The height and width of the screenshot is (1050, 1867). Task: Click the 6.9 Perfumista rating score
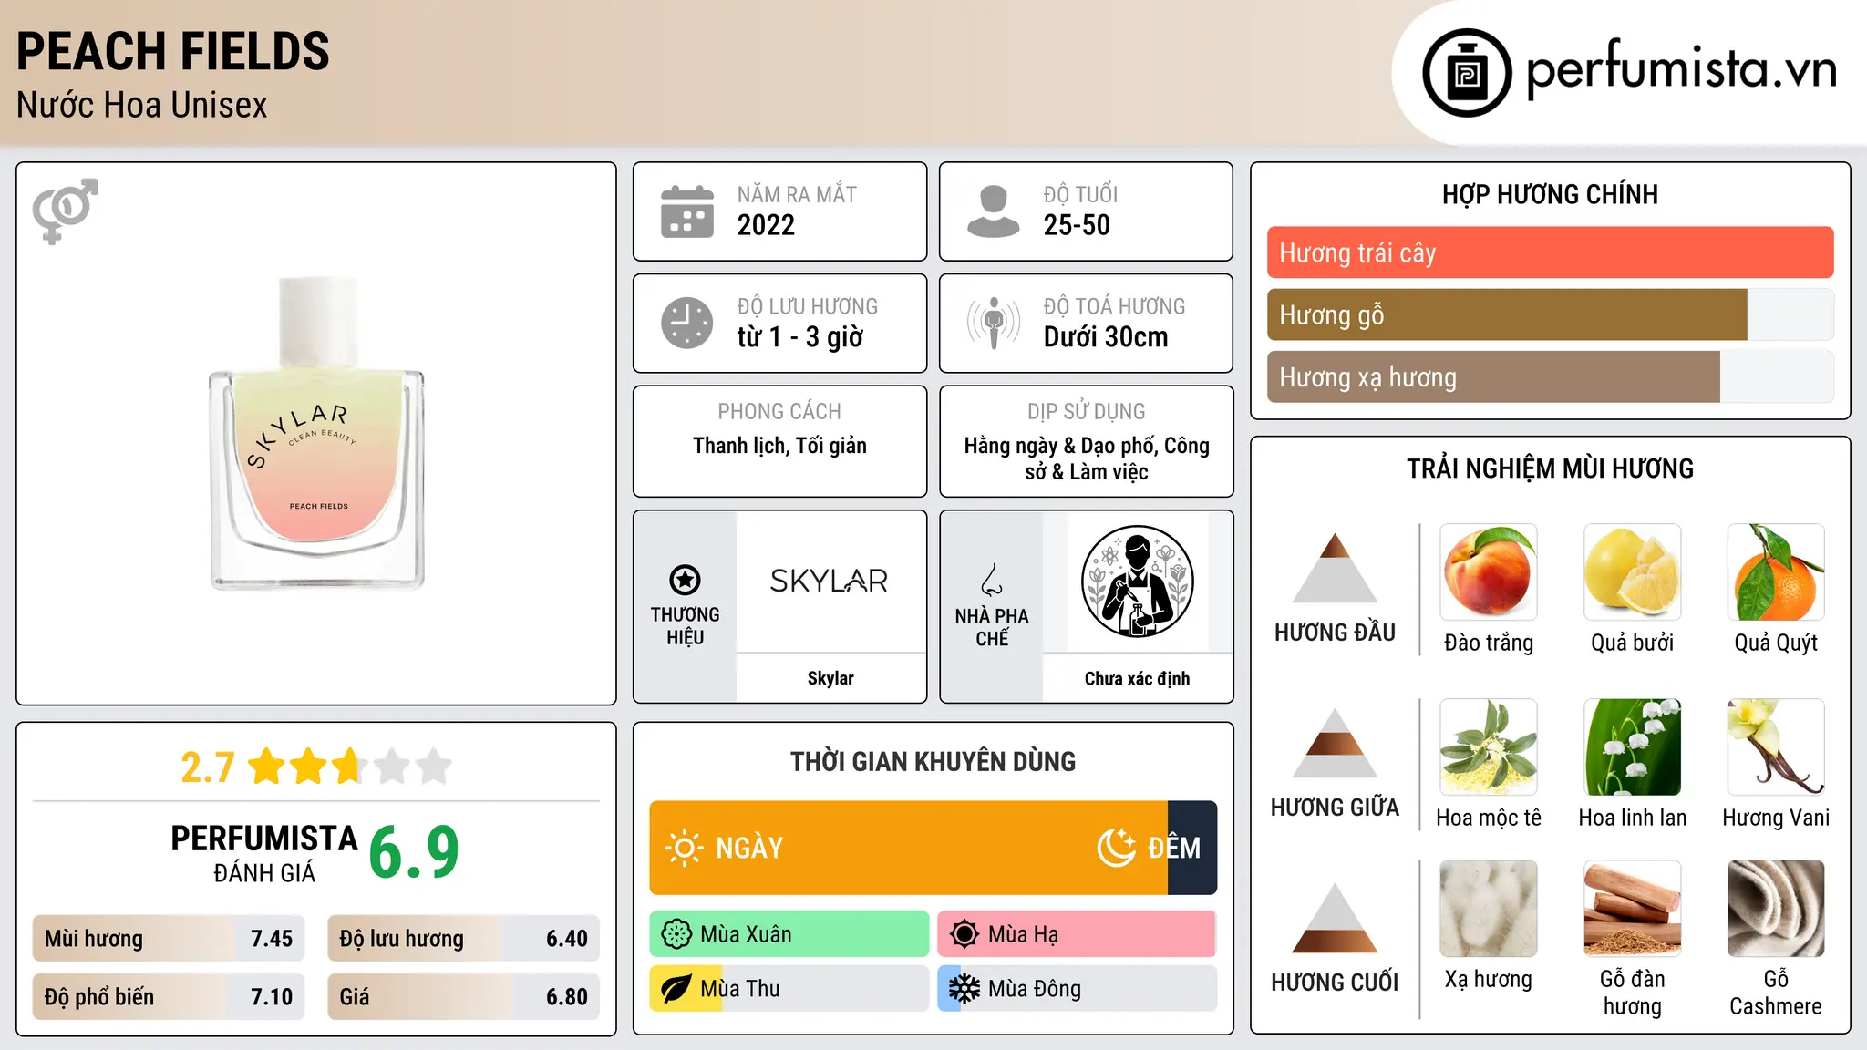(x=414, y=853)
